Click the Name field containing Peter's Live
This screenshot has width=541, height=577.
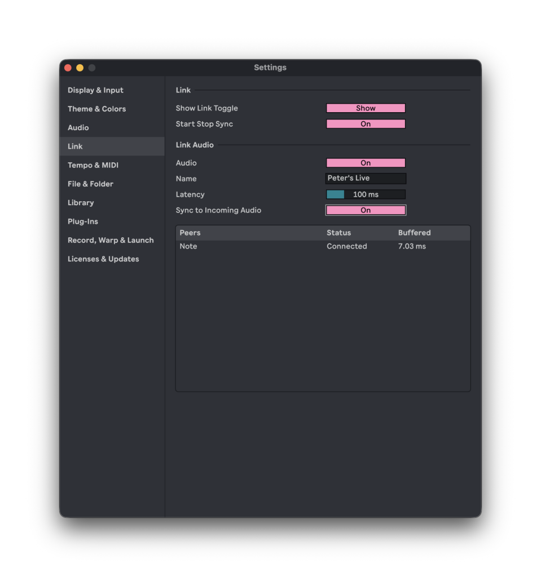(x=366, y=179)
